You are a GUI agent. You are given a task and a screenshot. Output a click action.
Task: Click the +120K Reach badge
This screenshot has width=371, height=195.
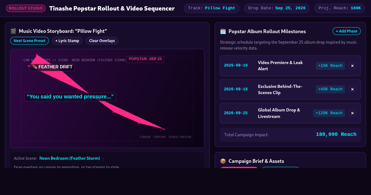[329, 113]
